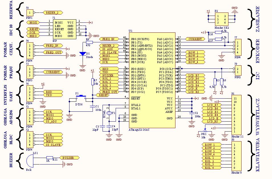Screen dimensions: 272x179
Task: Select the I2C section label
Action: click(x=258, y=75)
